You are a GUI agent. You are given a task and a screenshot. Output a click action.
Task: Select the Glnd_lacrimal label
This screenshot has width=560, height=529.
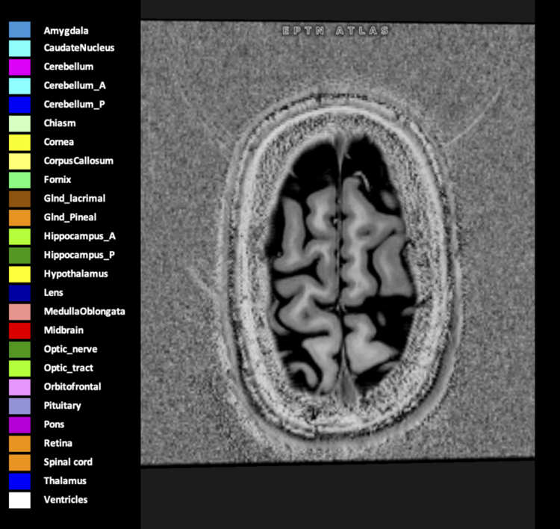(x=75, y=199)
